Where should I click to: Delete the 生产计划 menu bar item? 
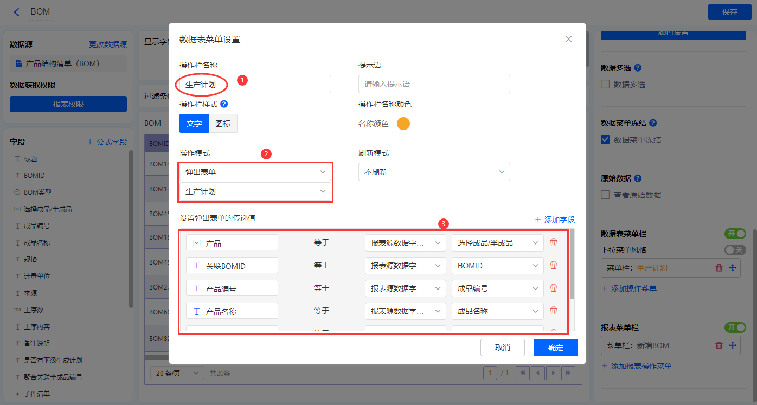(719, 268)
